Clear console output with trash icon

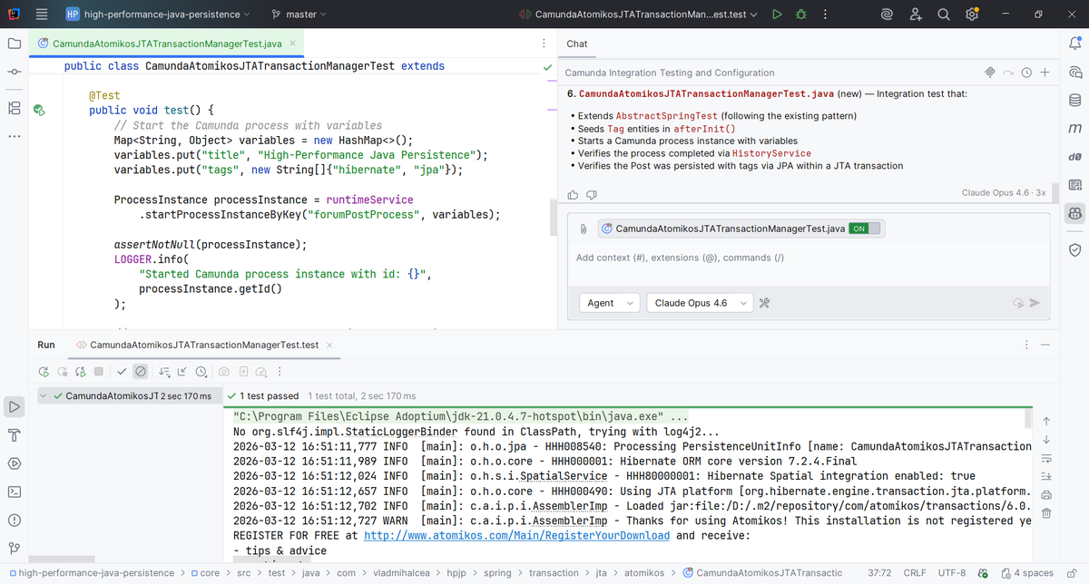1046,513
